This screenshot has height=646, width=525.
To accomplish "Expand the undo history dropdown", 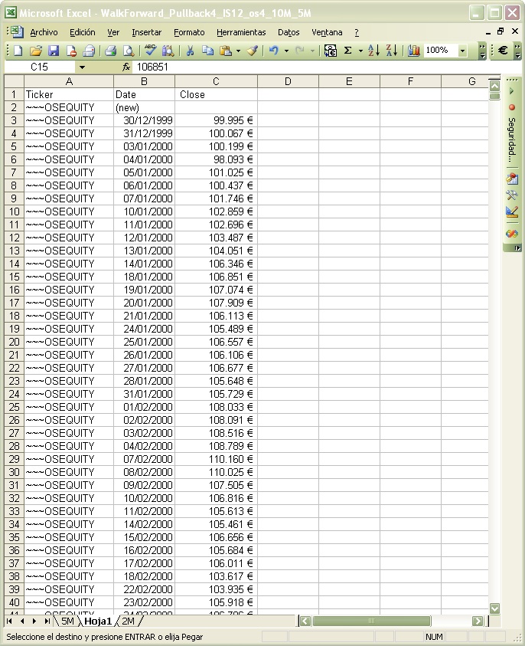I will pyautogui.click(x=286, y=51).
